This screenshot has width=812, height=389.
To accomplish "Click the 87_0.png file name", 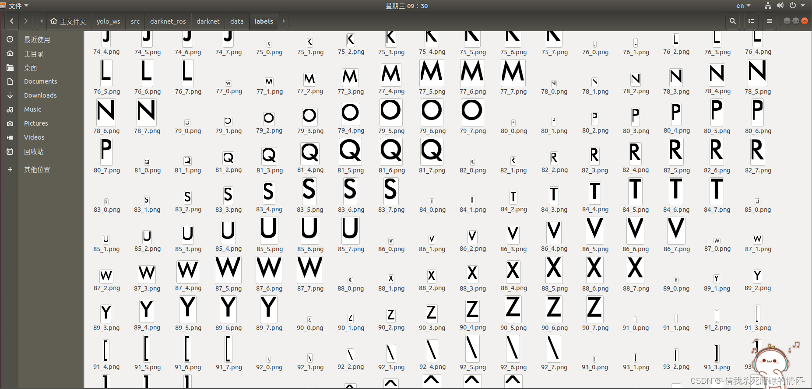I will (717, 249).
